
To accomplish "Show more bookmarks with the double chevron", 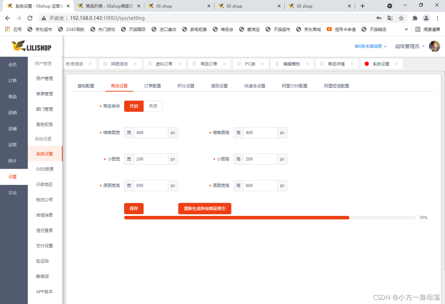I will 406,29.
